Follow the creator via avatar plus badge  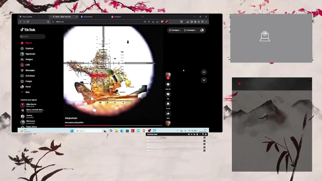(168, 78)
